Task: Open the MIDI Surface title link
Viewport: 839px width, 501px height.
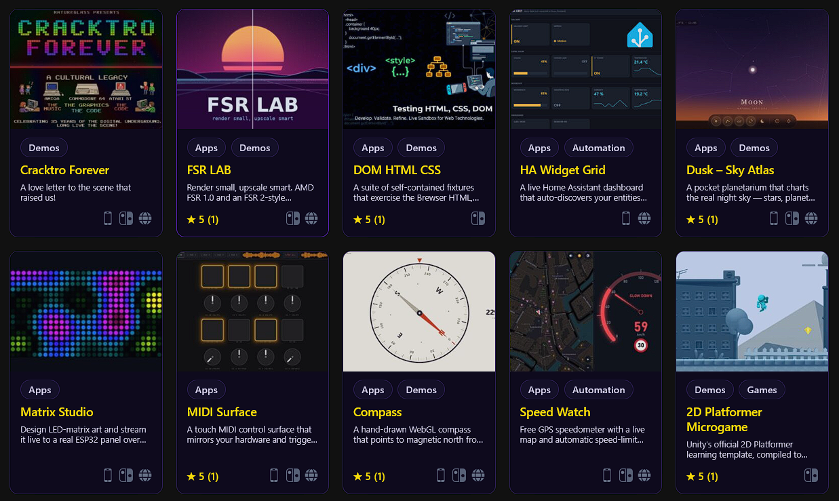Action: (222, 412)
